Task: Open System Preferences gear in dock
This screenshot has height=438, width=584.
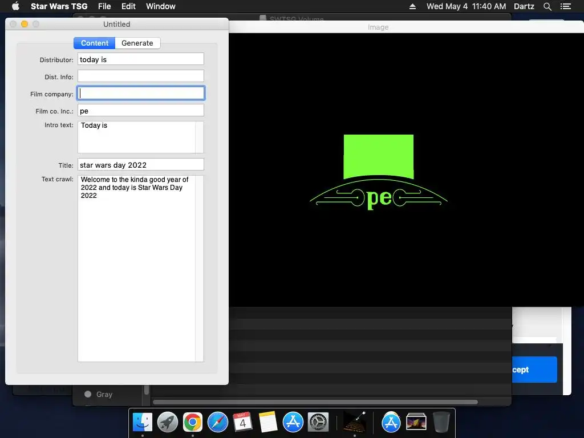Action: click(x=318, y=423)
